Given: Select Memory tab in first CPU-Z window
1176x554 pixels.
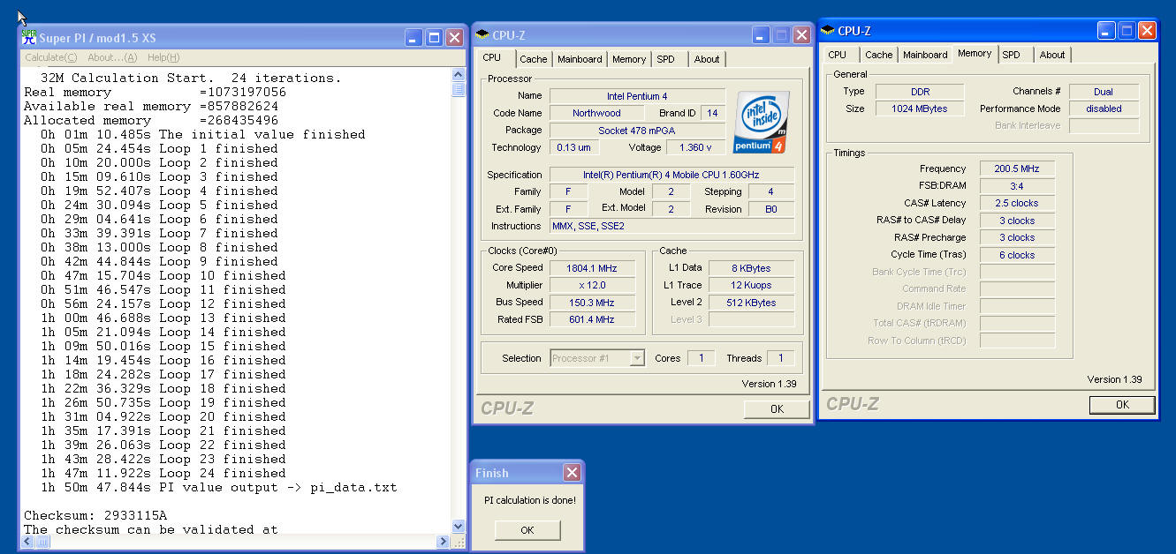Looking at the screenshot, I should coord(629,59).
